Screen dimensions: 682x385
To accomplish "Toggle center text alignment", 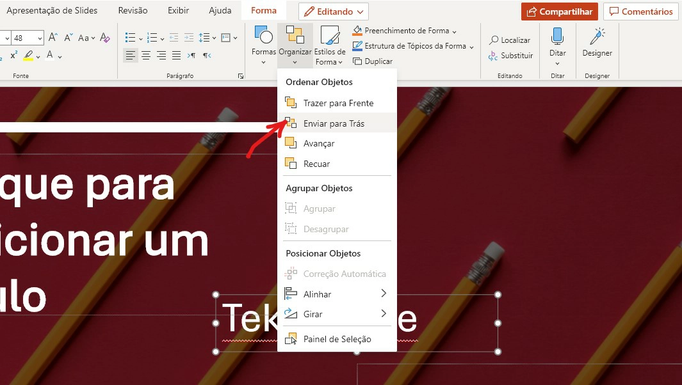I will (146, 56).
